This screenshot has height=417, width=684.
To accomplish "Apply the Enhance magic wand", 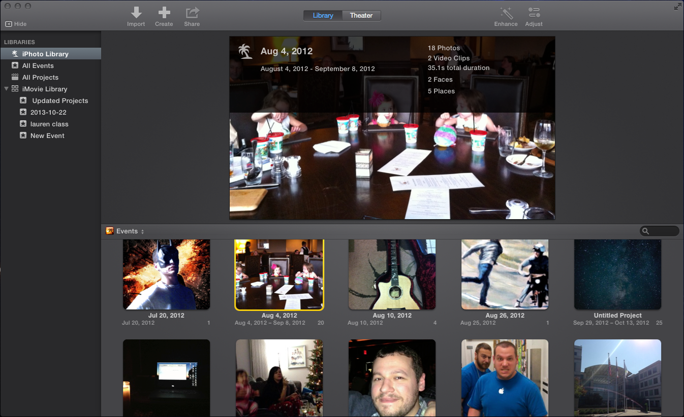I will tap(506, 13).
